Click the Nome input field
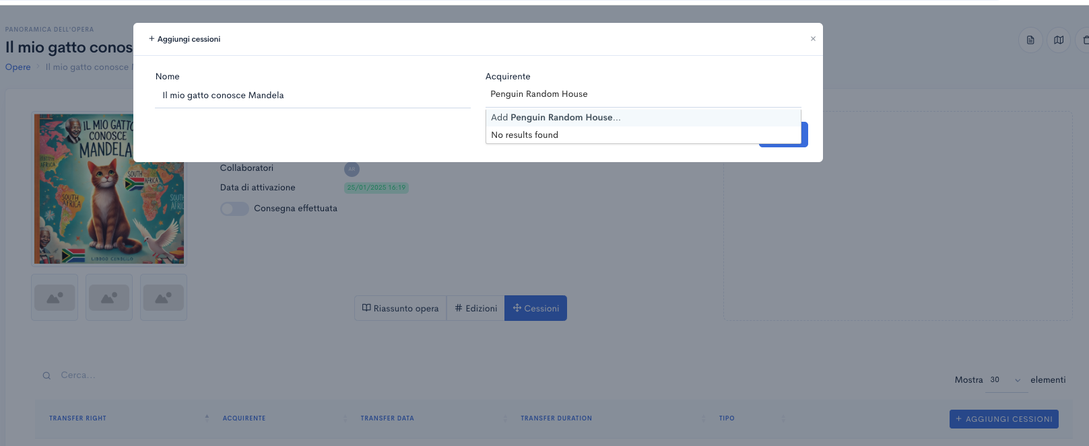The width and height of the screenshot is (1089, 446). (312, 96)
